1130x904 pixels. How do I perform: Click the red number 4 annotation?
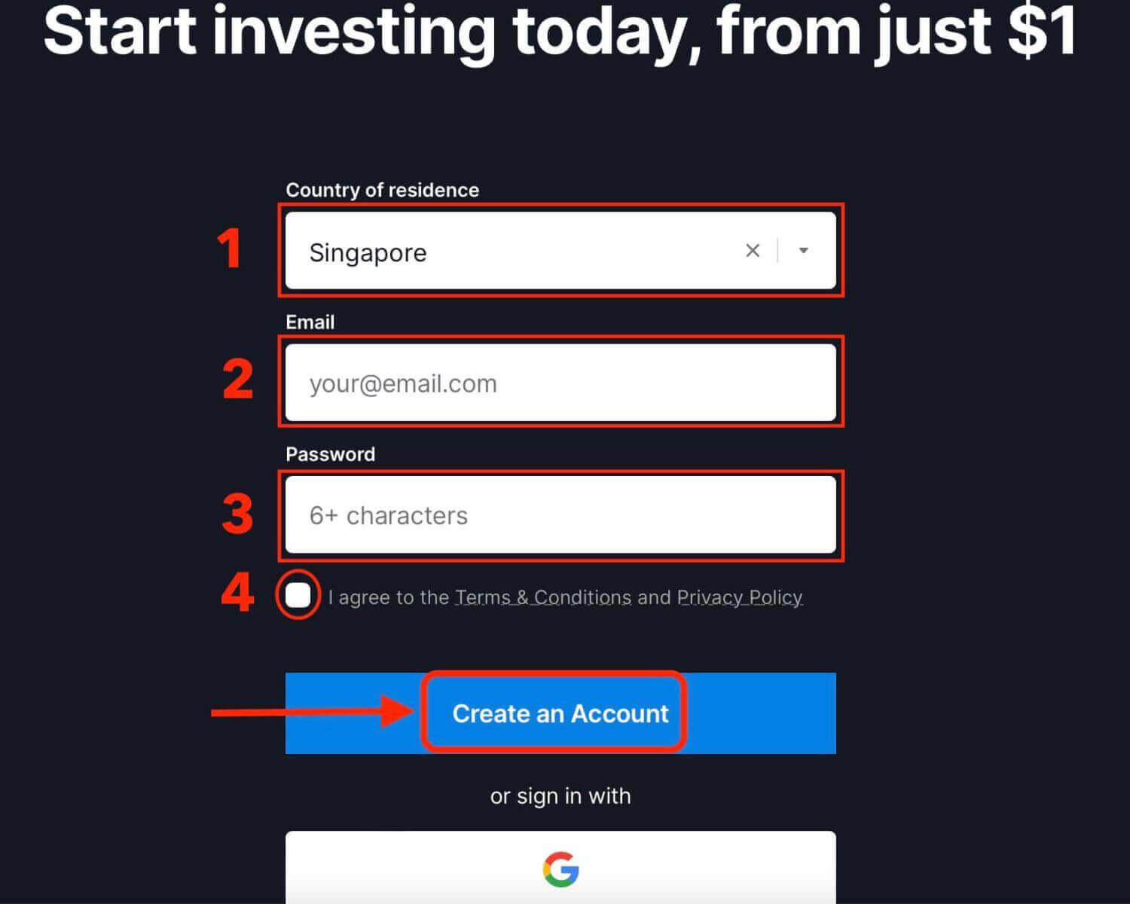(237, 592)
